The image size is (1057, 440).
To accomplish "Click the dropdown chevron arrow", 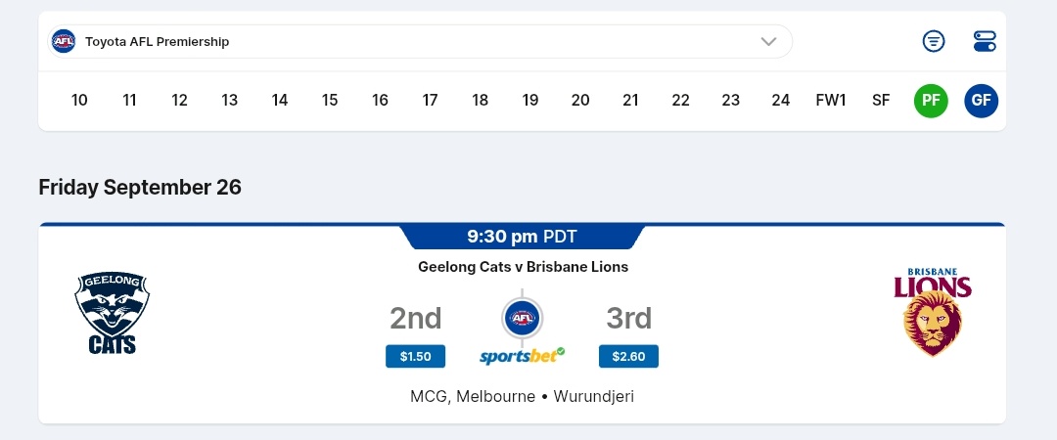I will pyautogui.click(x=768, y=41).
